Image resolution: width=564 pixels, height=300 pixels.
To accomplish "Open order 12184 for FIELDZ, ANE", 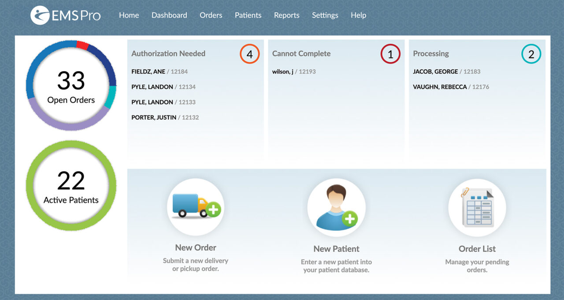I will point(160,71).
